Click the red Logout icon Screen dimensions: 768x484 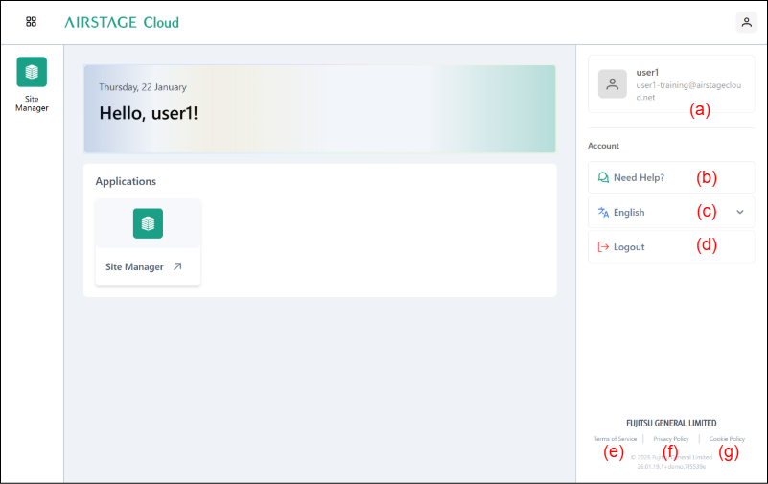[x=603, y=246]
